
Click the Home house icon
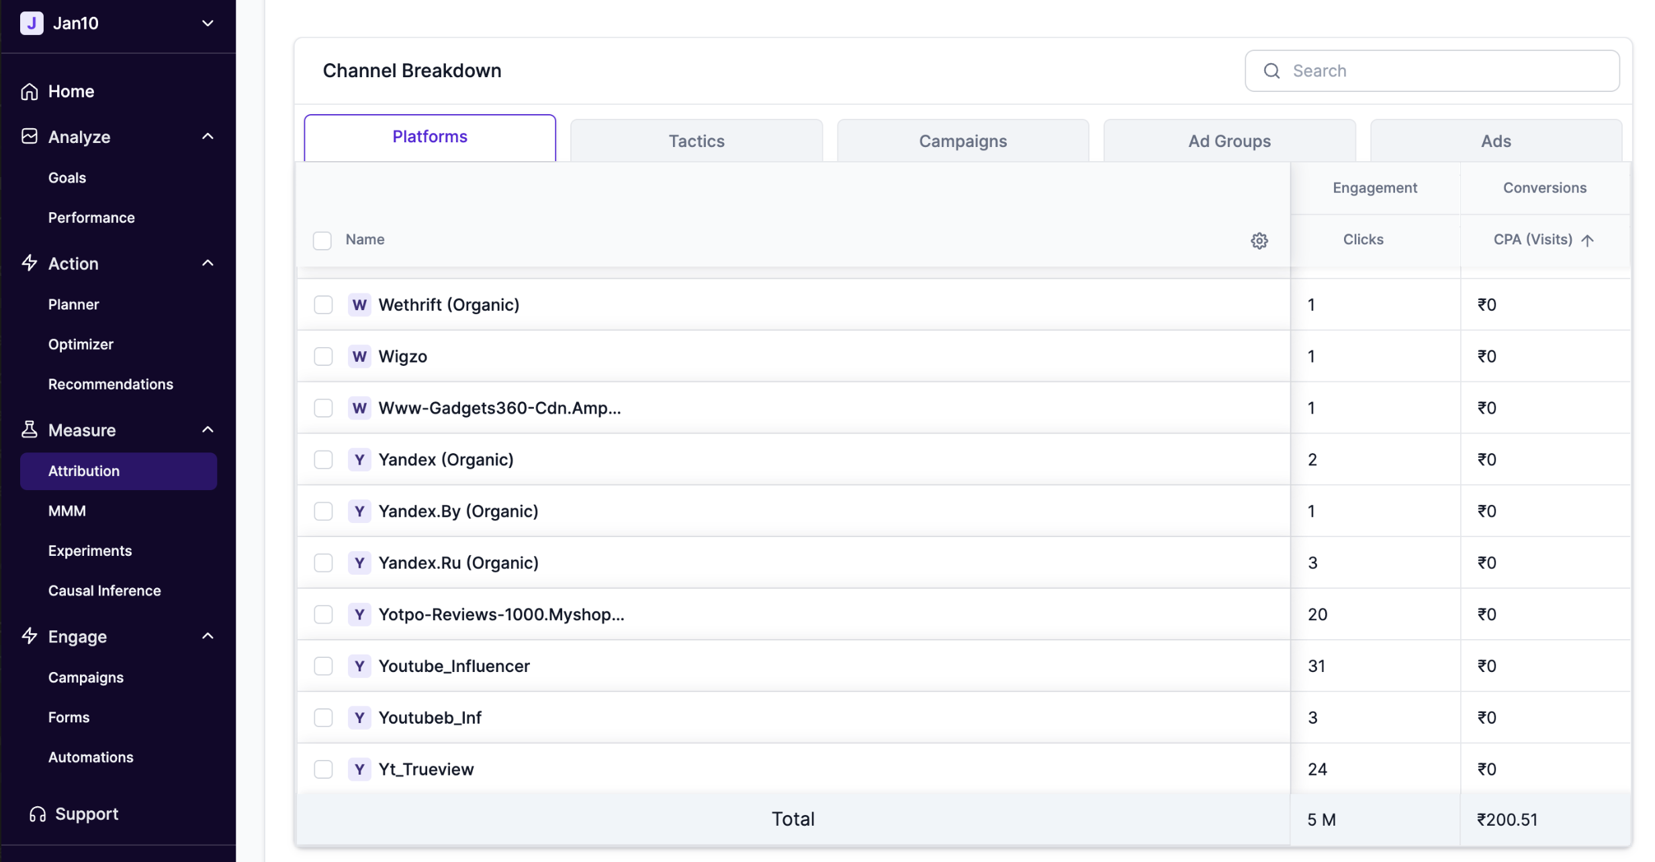click(x=29, y=91)
